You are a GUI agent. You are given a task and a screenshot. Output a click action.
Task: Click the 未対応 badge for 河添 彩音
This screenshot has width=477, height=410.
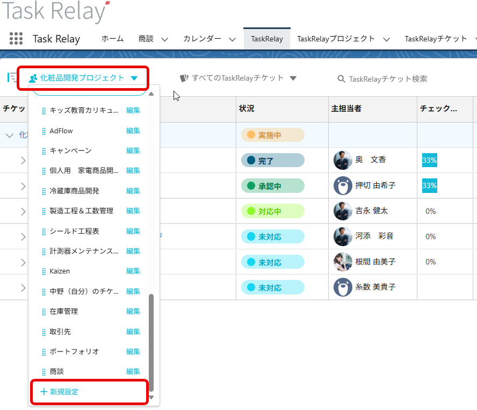pyautogui.click(x=272, y=236)
